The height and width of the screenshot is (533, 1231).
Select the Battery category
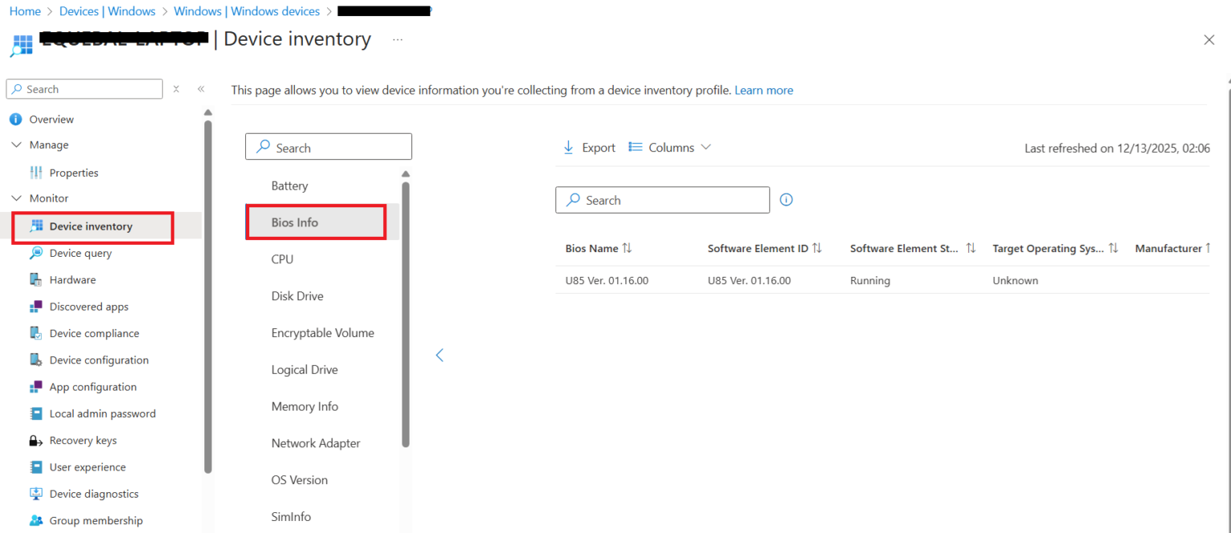289,185
